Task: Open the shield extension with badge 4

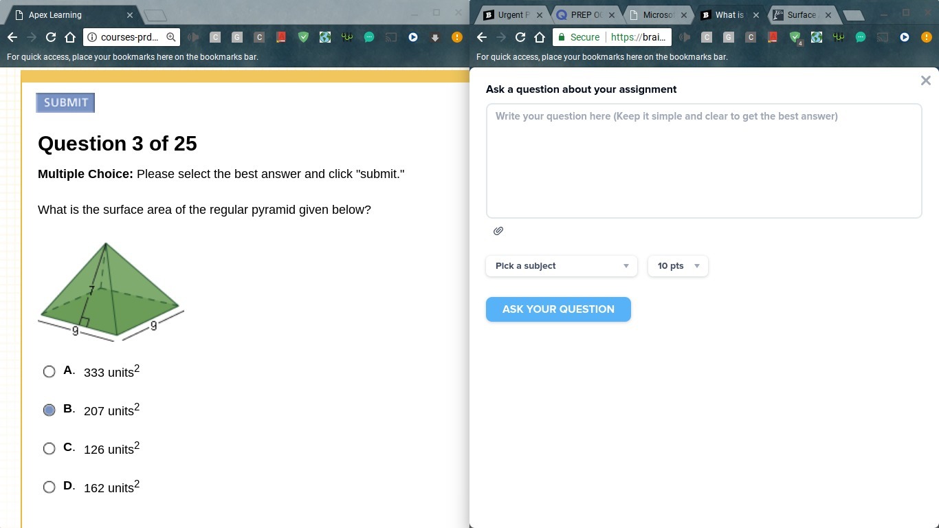Action: click(x=795, y=37)
